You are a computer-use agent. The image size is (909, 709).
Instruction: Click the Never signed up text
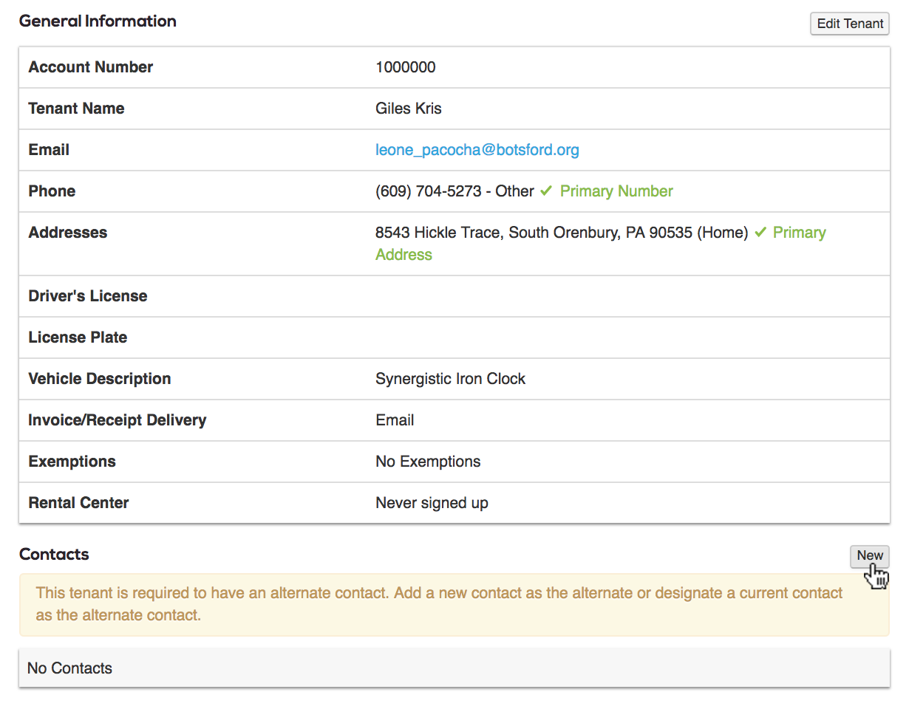pos(432,503)
